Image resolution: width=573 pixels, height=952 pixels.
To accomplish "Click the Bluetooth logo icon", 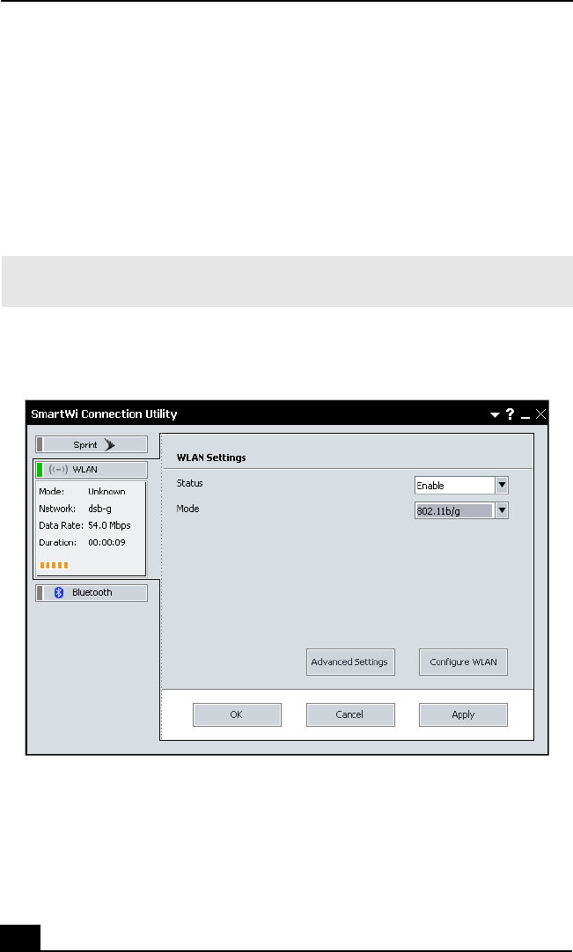I will 59,592.
